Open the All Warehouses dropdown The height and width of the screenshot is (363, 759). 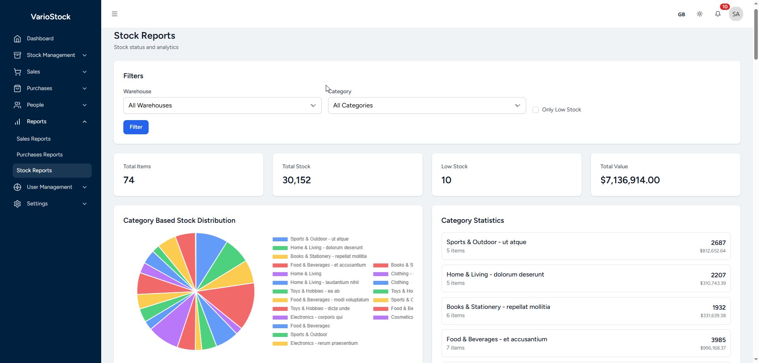click(222, 105)
